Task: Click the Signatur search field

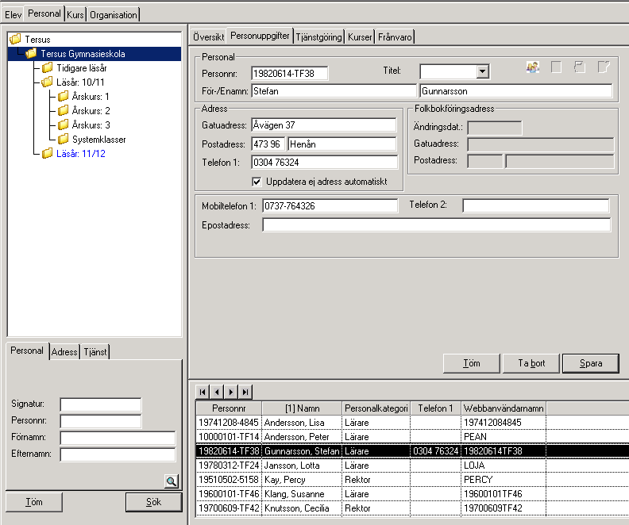Action: [x=101, y=404]
